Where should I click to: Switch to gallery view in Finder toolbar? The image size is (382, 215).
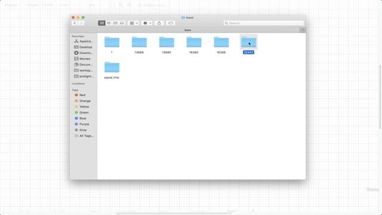click(x=122, y=23)
